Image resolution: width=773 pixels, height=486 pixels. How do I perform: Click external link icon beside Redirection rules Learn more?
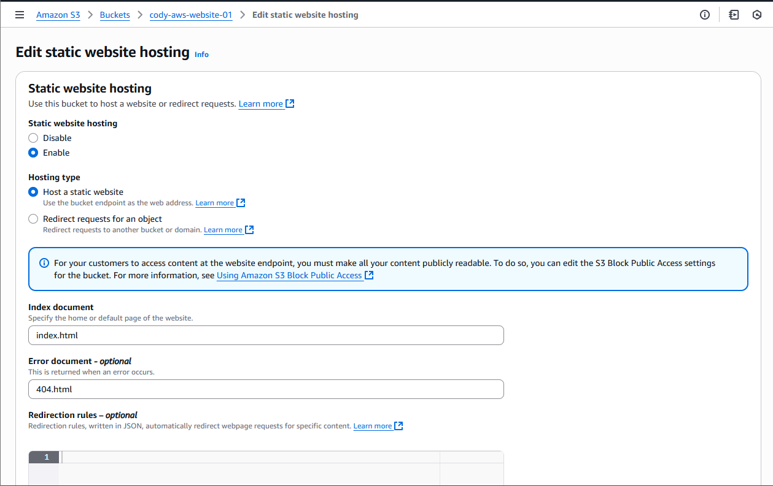point(399,426)
